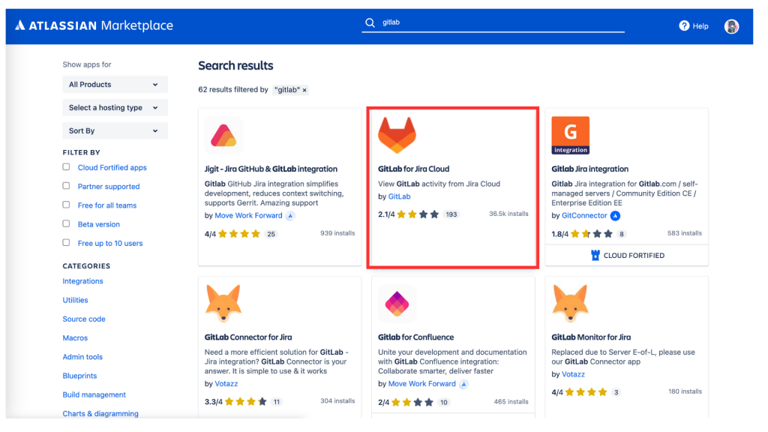Open the All Products dropdown
The height and width of the screenshot is (432, 768).
click(x=115, y=84)
